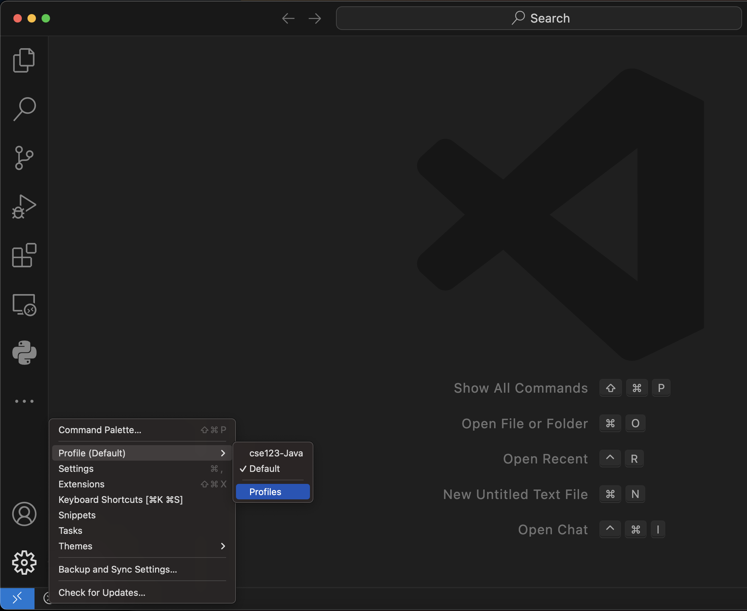Click the back navigation arrow

[x=288, y=18]
